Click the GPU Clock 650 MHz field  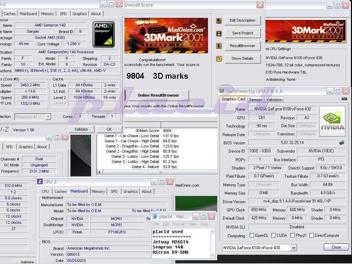(x=258, y=210)
